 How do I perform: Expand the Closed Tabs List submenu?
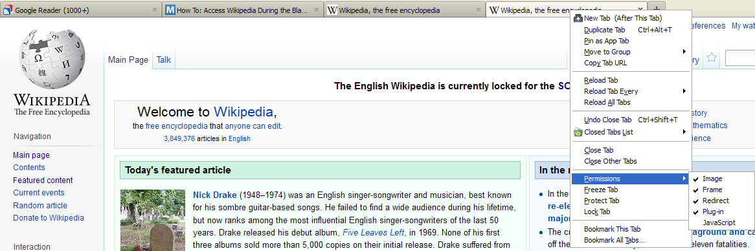tap(631, 132)
